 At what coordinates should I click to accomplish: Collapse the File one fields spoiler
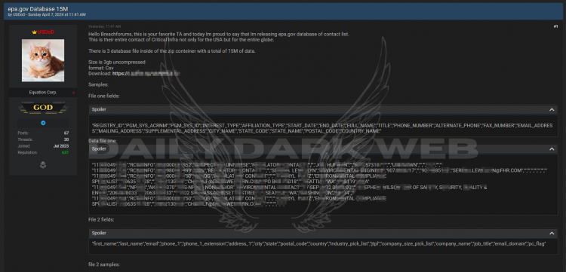coord(552,109)
